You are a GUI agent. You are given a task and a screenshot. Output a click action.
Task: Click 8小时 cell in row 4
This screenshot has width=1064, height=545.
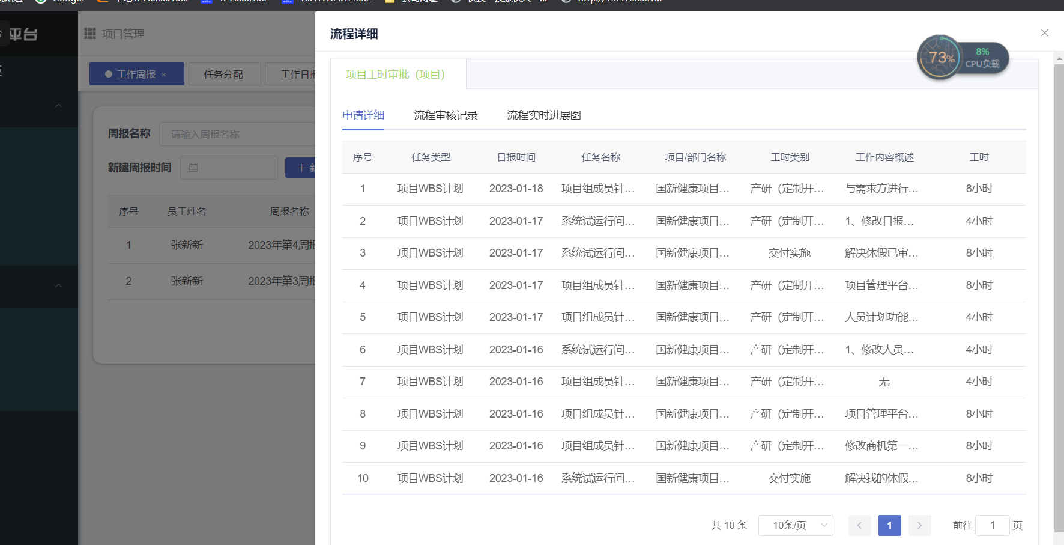coord(979,285)
